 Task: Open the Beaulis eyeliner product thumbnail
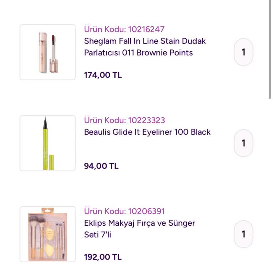48,143
